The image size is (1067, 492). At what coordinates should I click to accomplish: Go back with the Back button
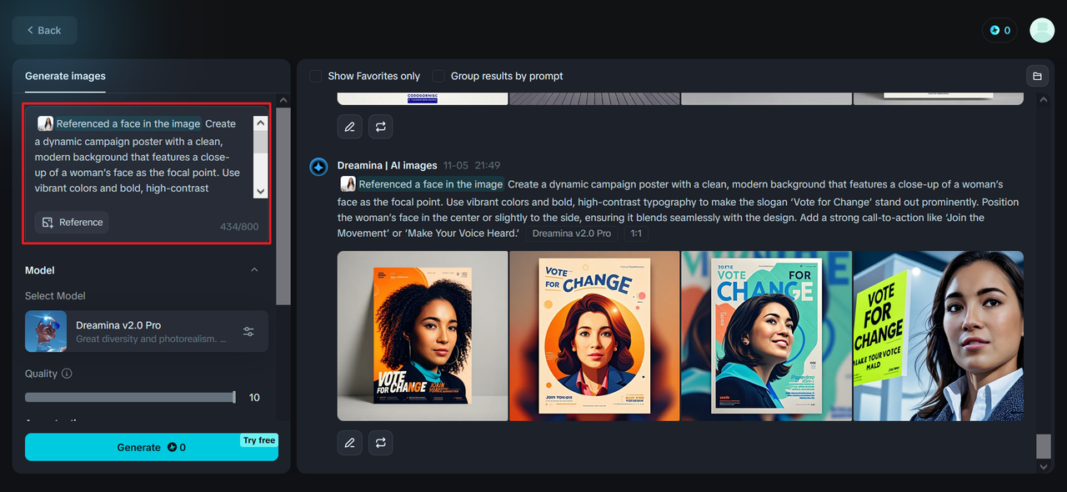44,30
